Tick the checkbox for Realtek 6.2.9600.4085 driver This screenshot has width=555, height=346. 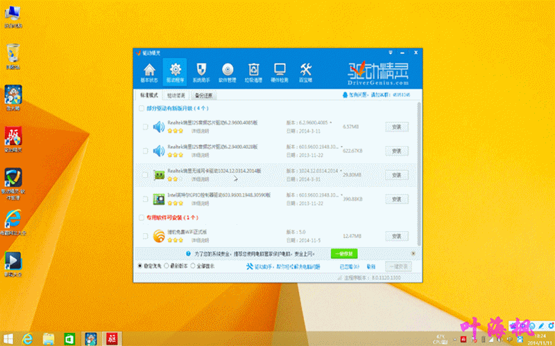coord(145,127)
